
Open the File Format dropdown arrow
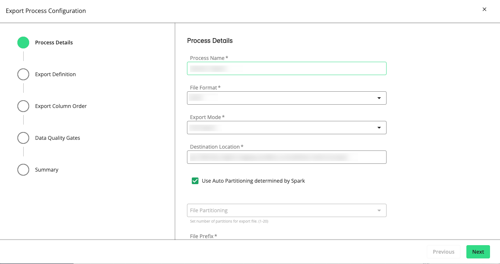coord(379,98)
